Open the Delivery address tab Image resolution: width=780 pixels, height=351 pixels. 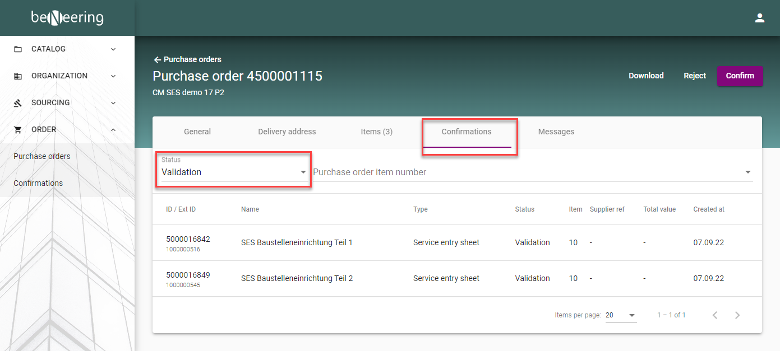[x=287, y=132]
